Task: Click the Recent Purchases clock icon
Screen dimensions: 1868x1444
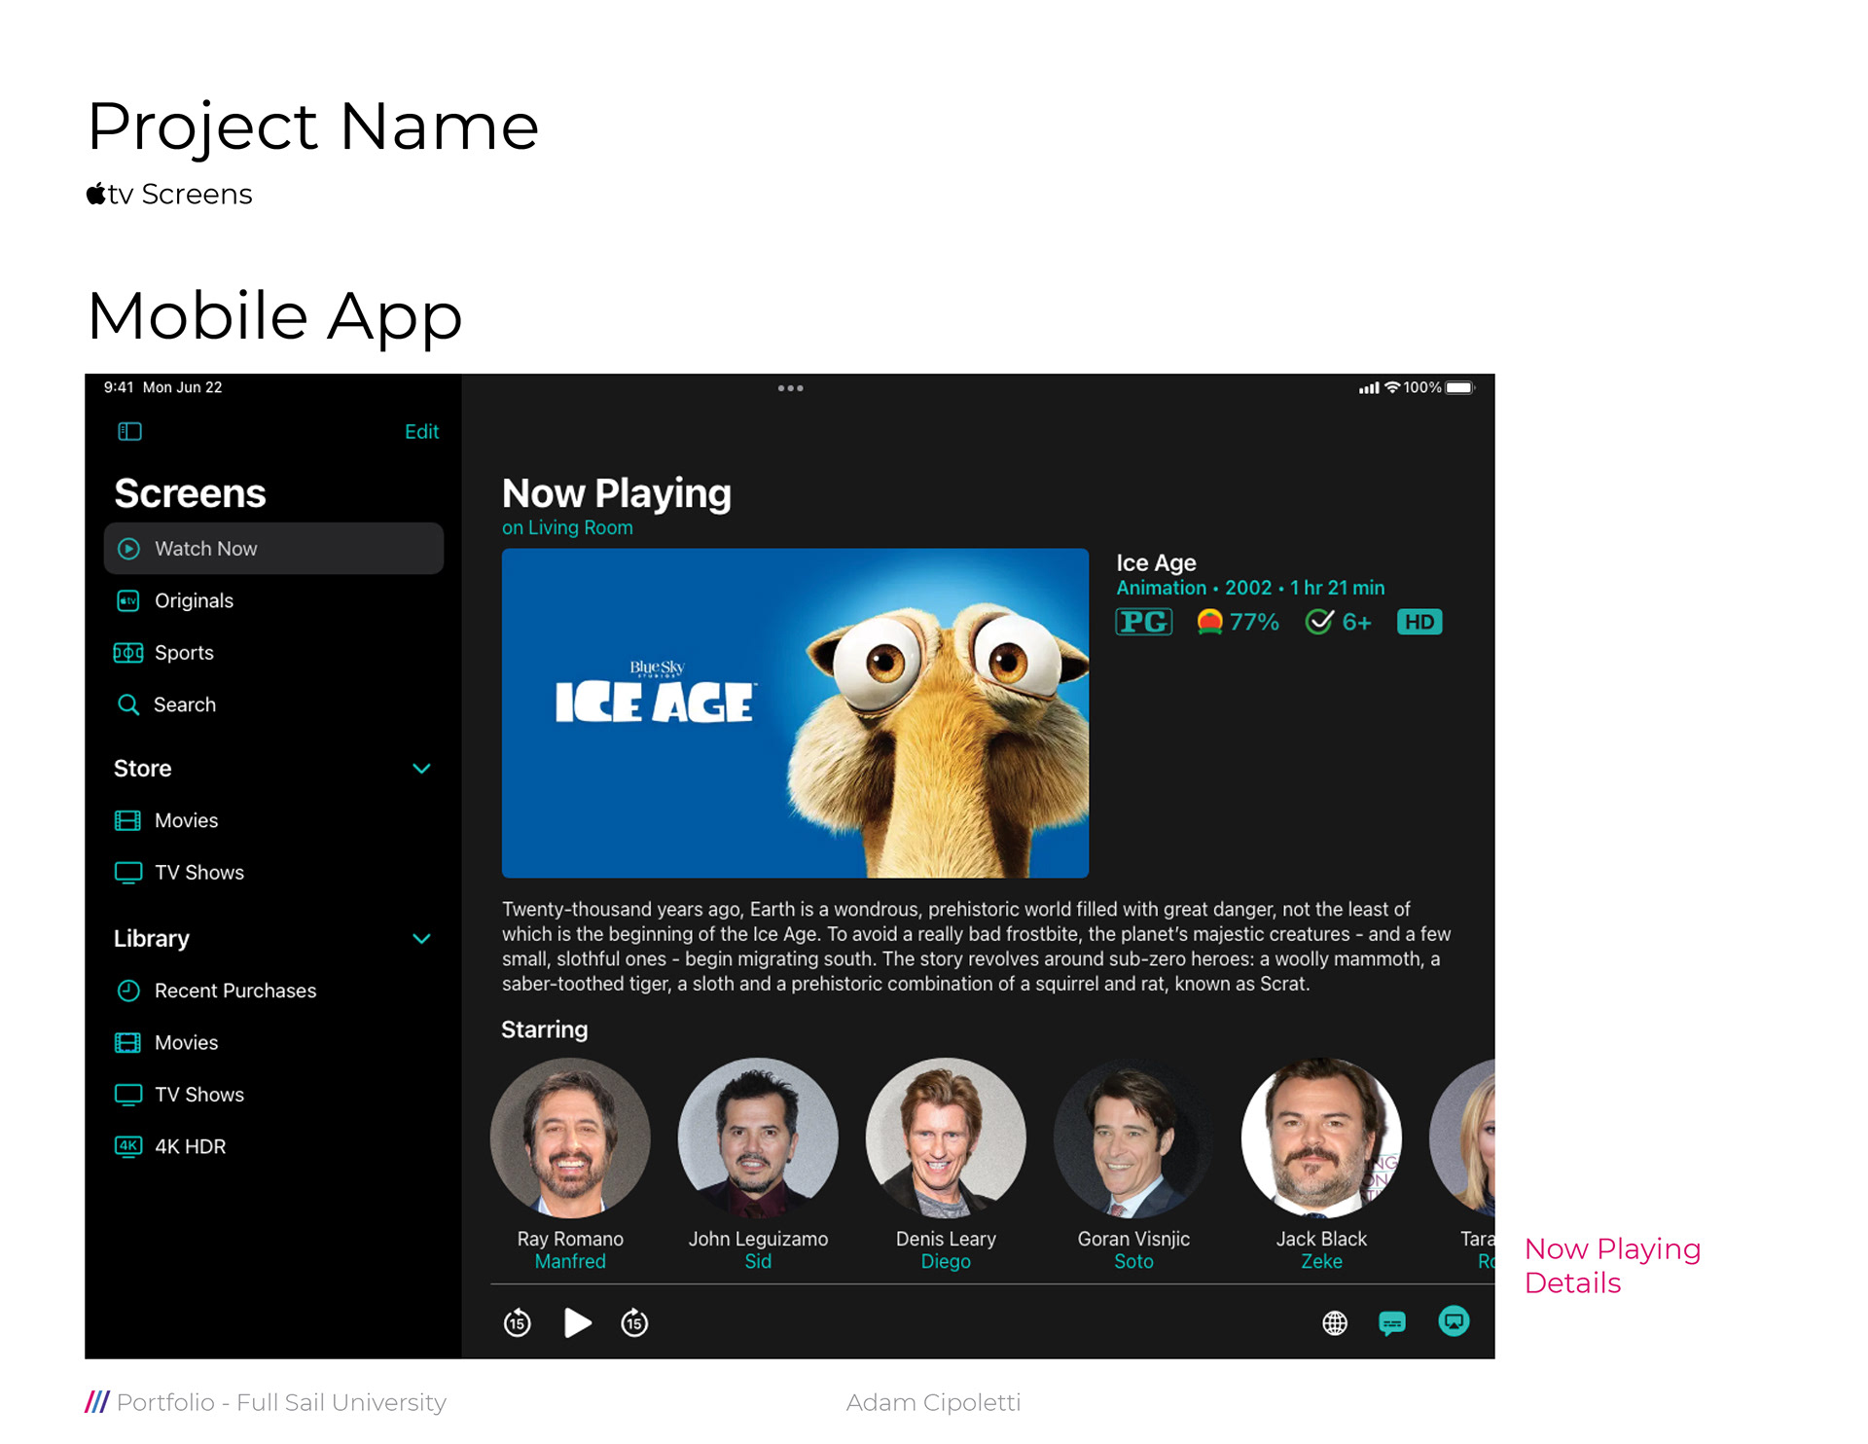Action: click(x=128, y=991)
